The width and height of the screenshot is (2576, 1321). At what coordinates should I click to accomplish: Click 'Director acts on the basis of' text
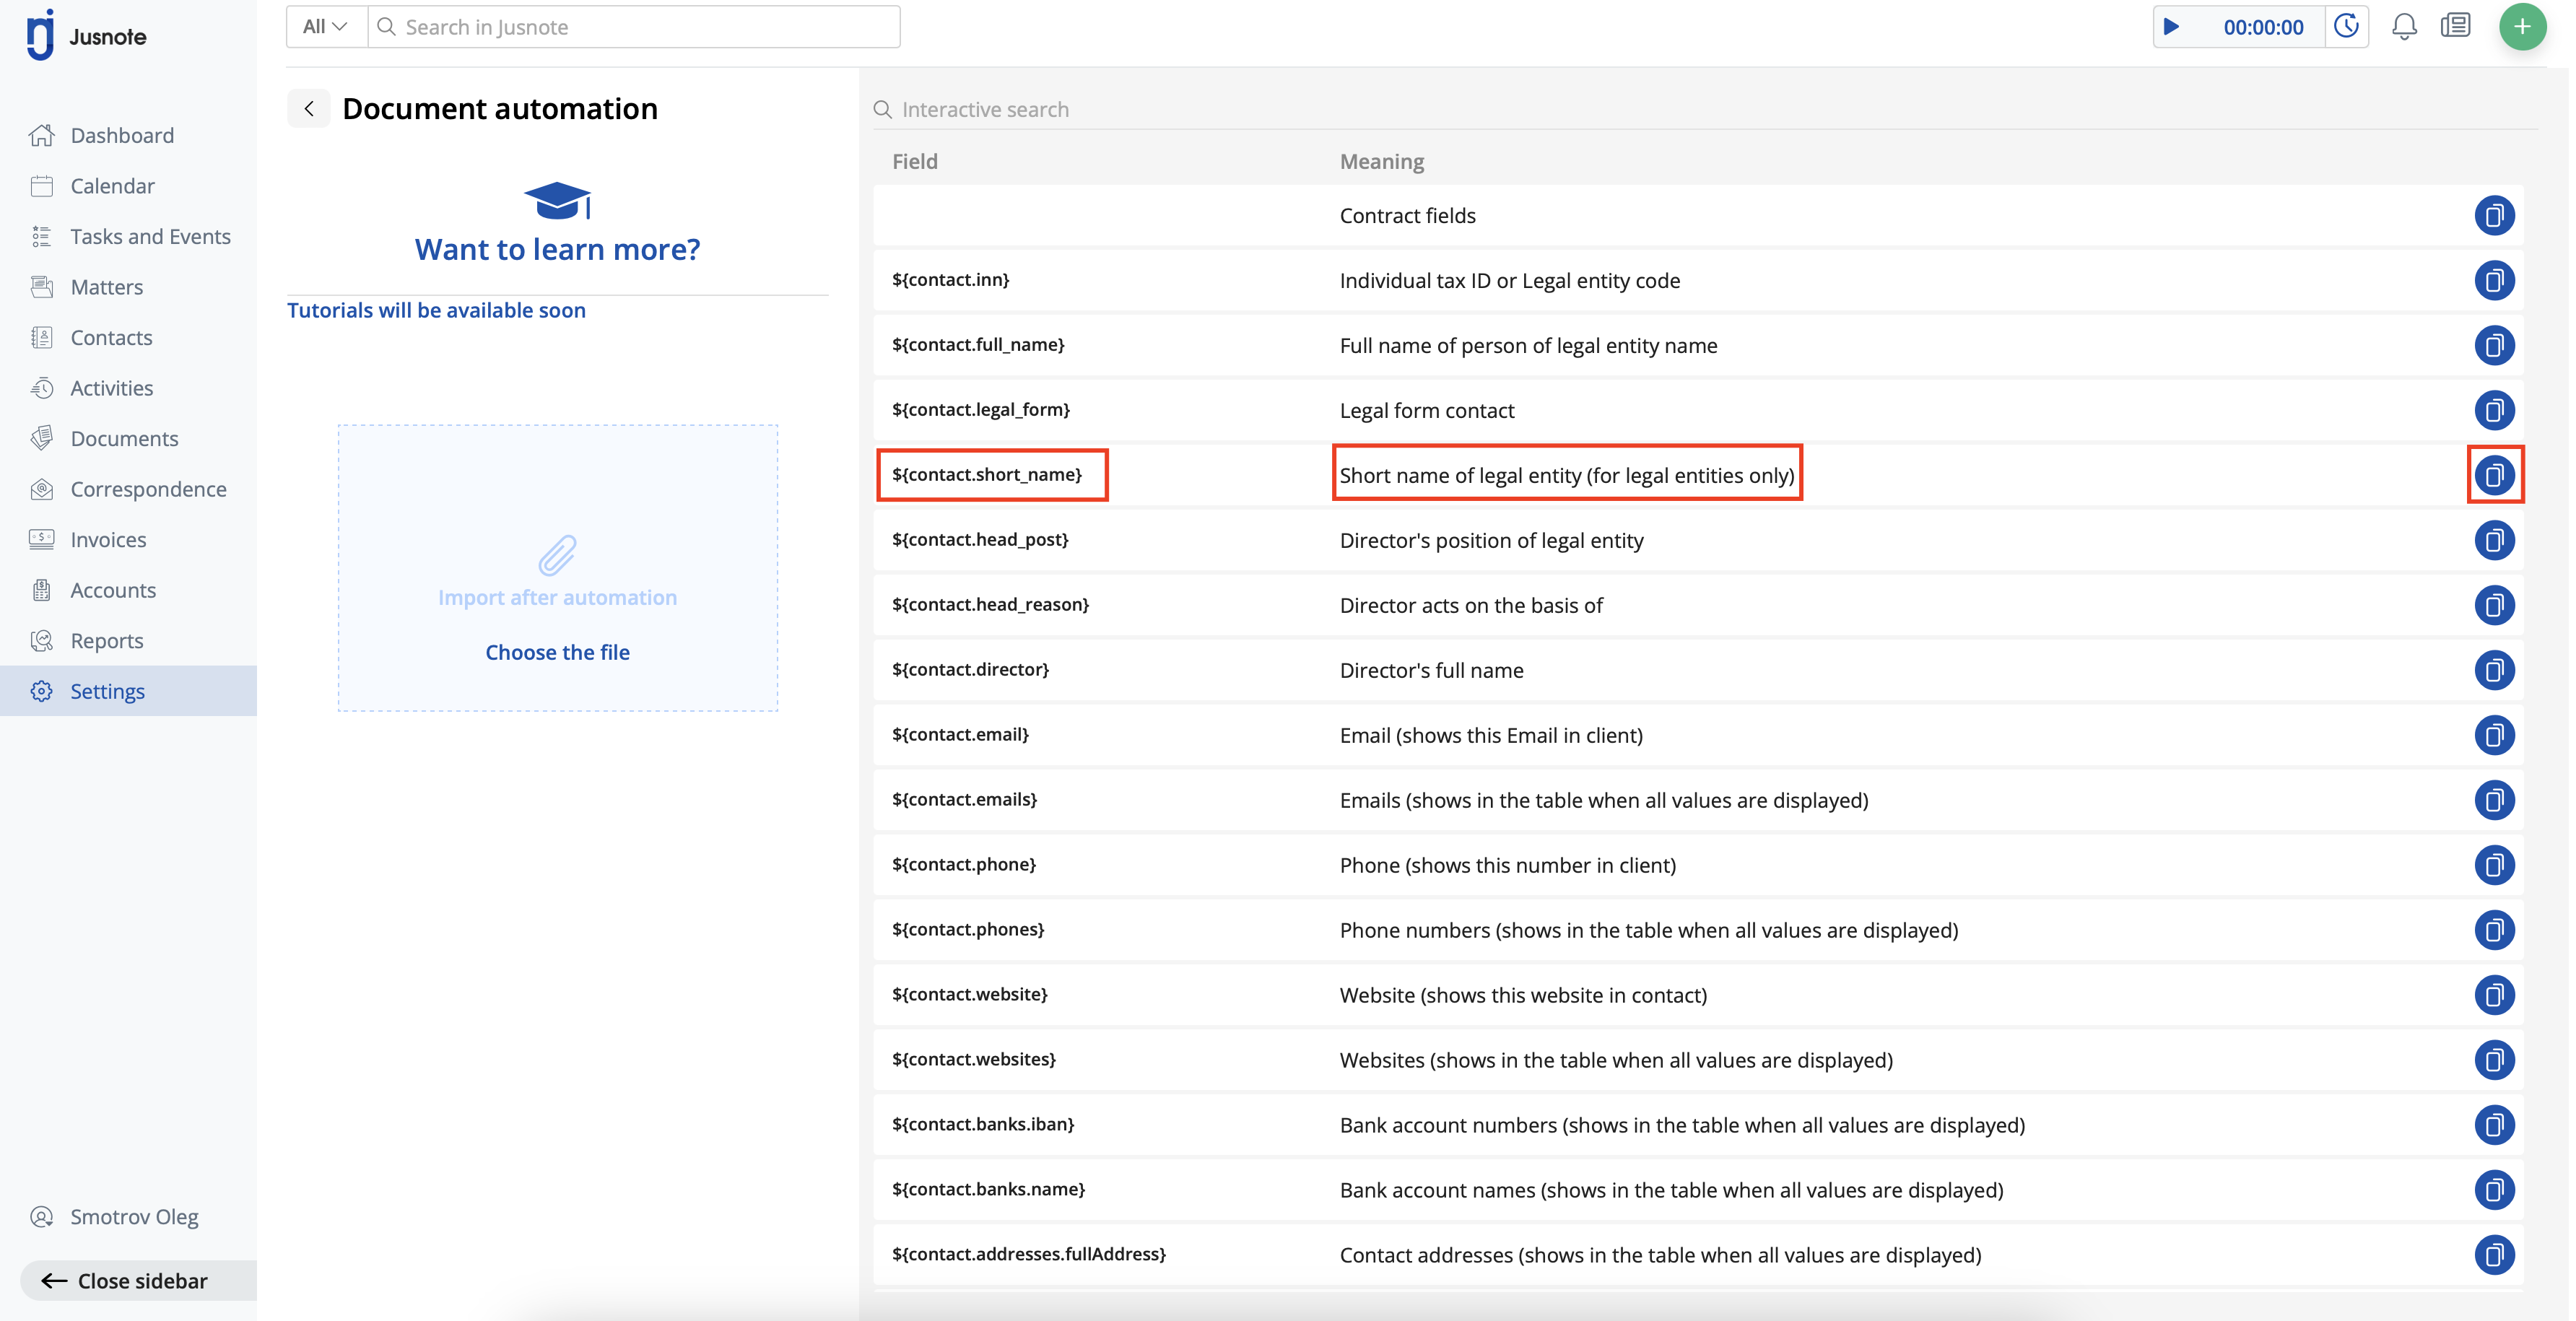[1471, 605]
